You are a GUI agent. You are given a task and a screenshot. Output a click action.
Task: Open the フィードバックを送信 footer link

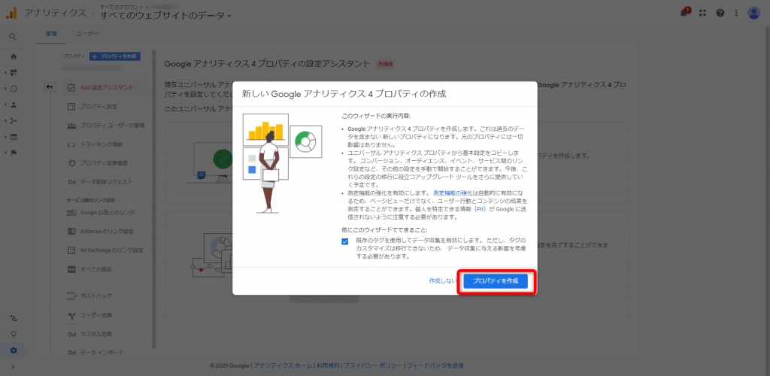435,365
